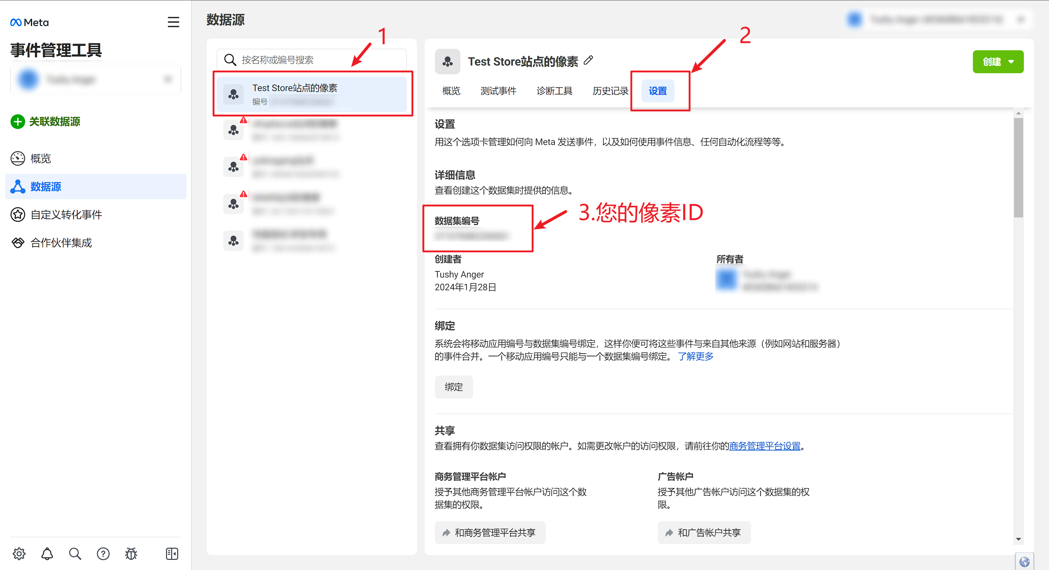
Task: Click the settings panel vertical scrollbar thumb
Action: click(x=1018, y=168)
